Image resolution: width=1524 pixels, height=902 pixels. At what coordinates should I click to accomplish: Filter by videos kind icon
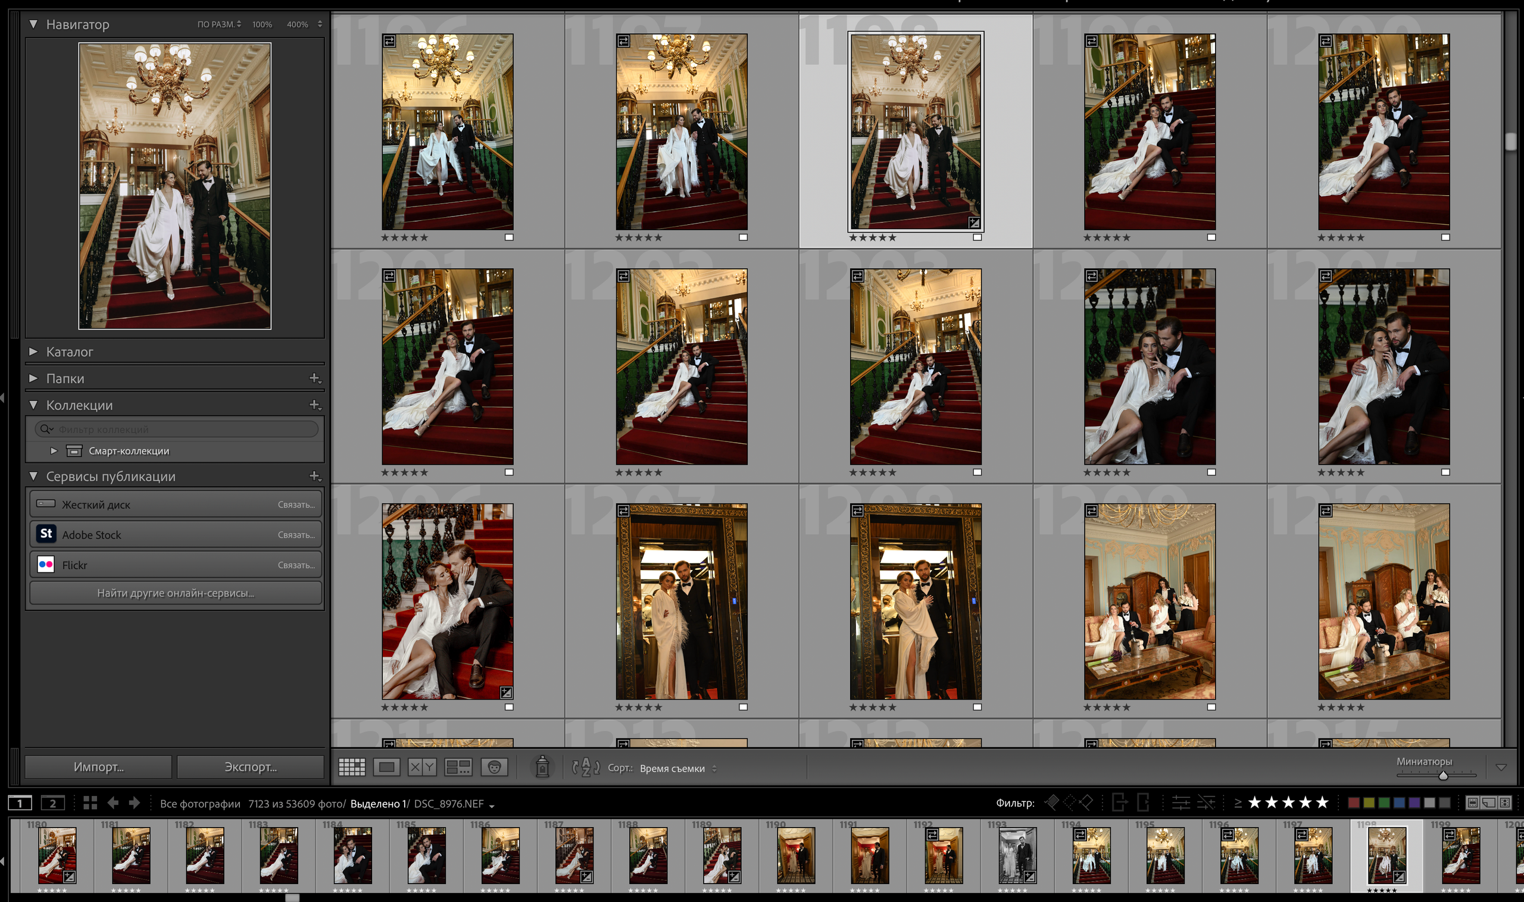coord(1504,803)
